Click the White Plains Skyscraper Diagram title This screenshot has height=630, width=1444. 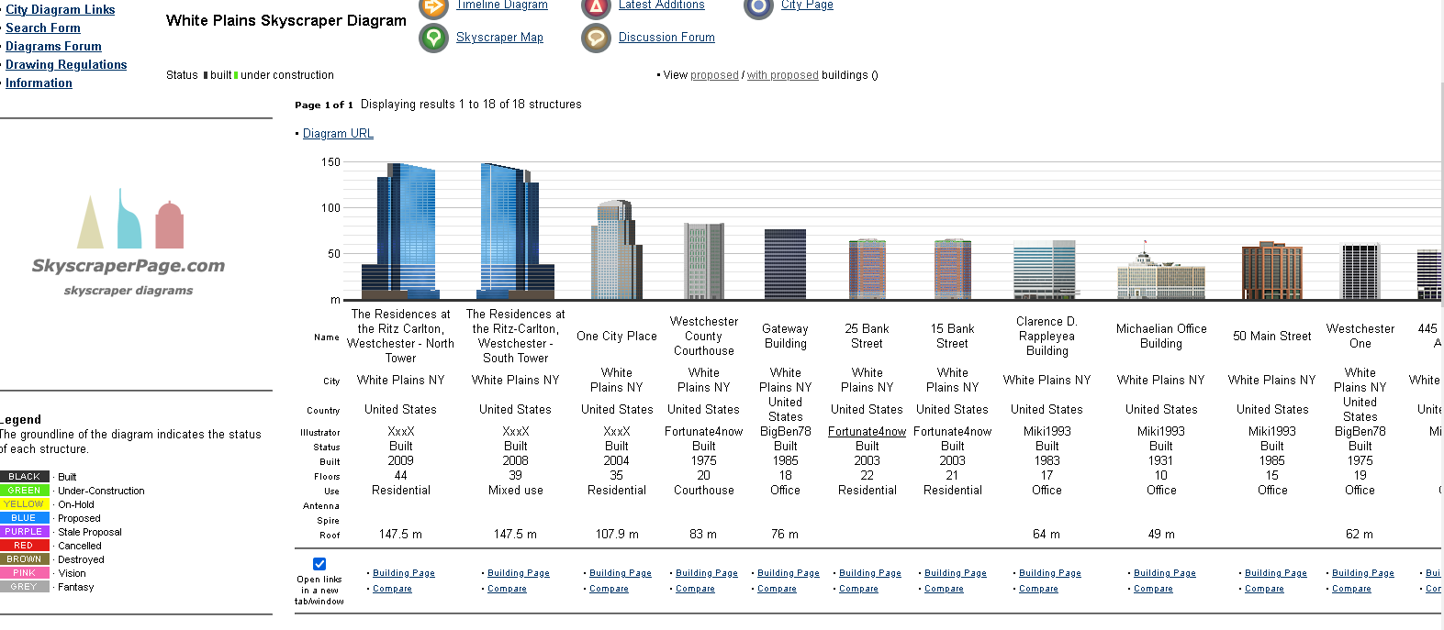[286, 21]
